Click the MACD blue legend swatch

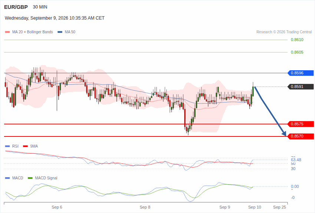coord(7,178)
